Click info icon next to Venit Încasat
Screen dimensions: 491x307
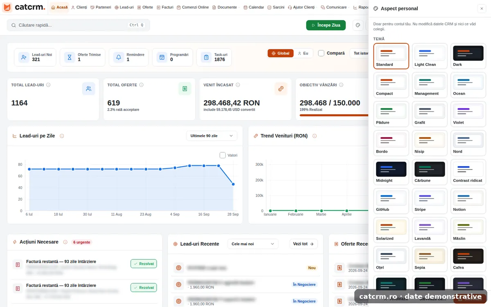[238, 85]
